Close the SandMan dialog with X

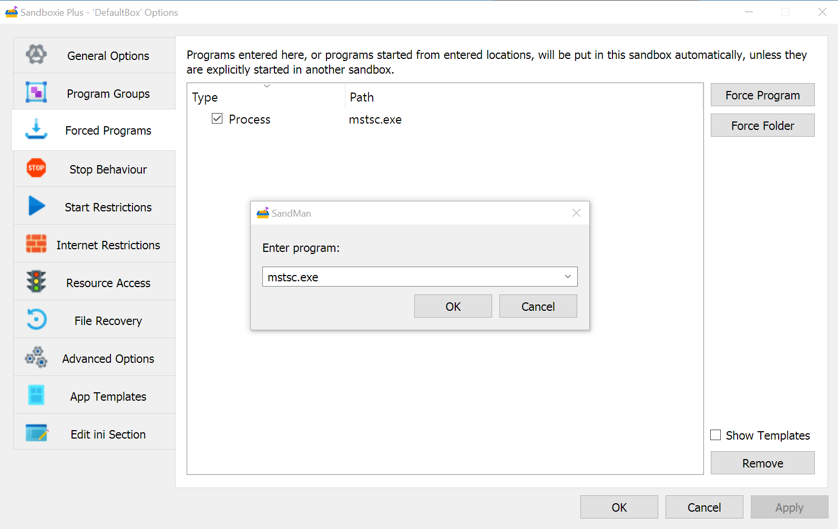tap(576, 213)
